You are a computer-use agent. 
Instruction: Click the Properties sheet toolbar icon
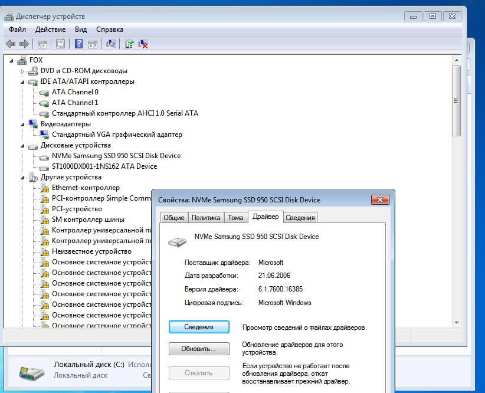60,44
